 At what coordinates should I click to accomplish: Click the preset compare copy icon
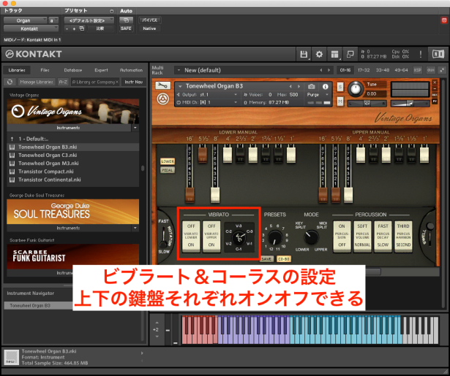point(82,28)
